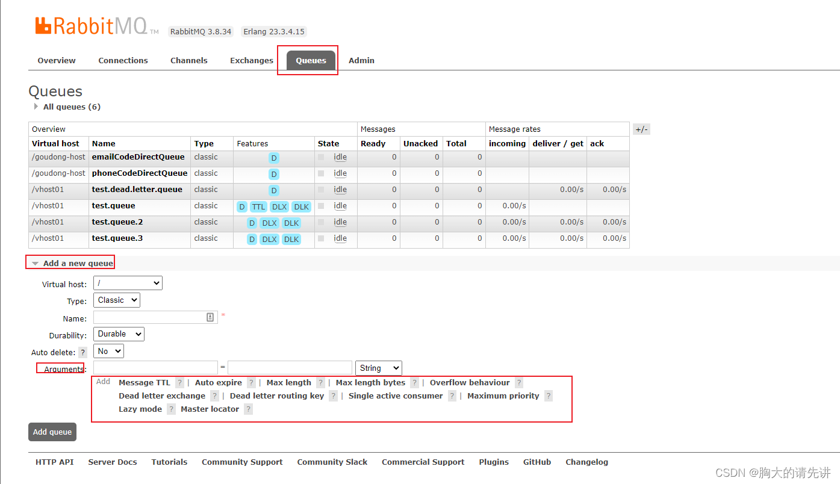Click DLX badge of test.queue.2
Screen dimensions: 840x484
pos(269,223)
